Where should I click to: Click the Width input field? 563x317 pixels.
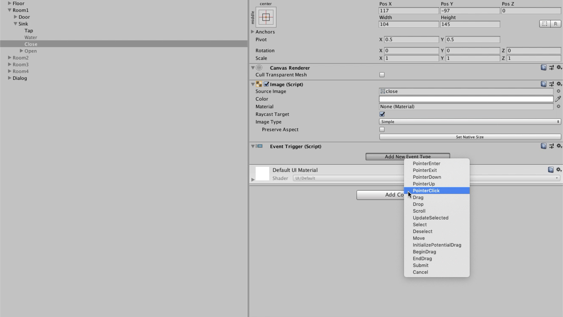tap(409, 24)
